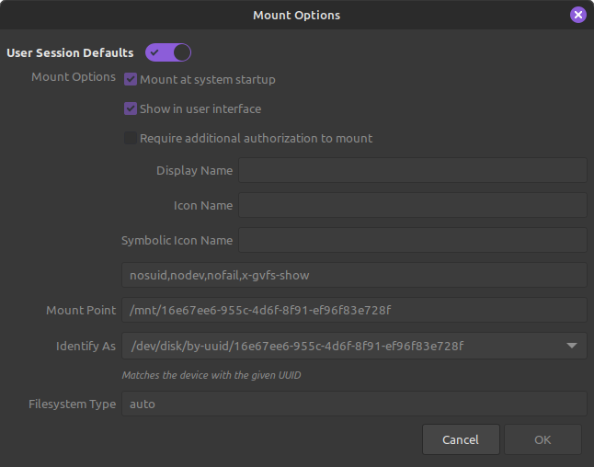Viewport: 594px width, 467px height.
Task: Uncheck Mount at system startup
Action: pyautogui.click(x=131, y=80)
